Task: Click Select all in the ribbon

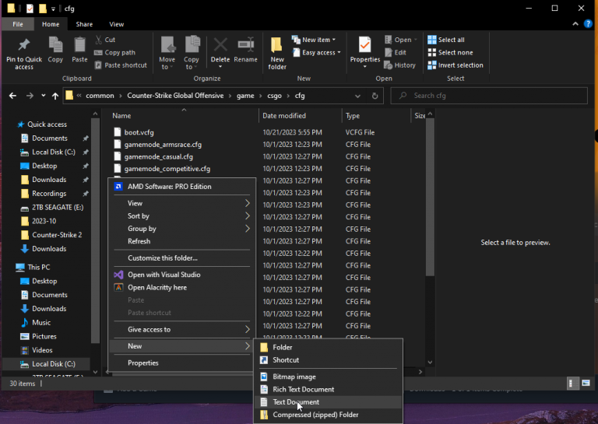Action: (451, 40)
